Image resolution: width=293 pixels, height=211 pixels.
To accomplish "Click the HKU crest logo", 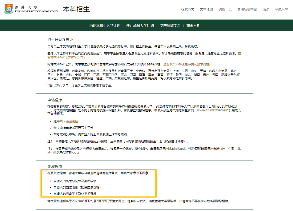I will 9,9.
